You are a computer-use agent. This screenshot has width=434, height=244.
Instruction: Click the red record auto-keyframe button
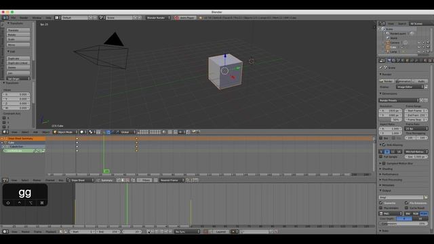(x=205, y=232)
